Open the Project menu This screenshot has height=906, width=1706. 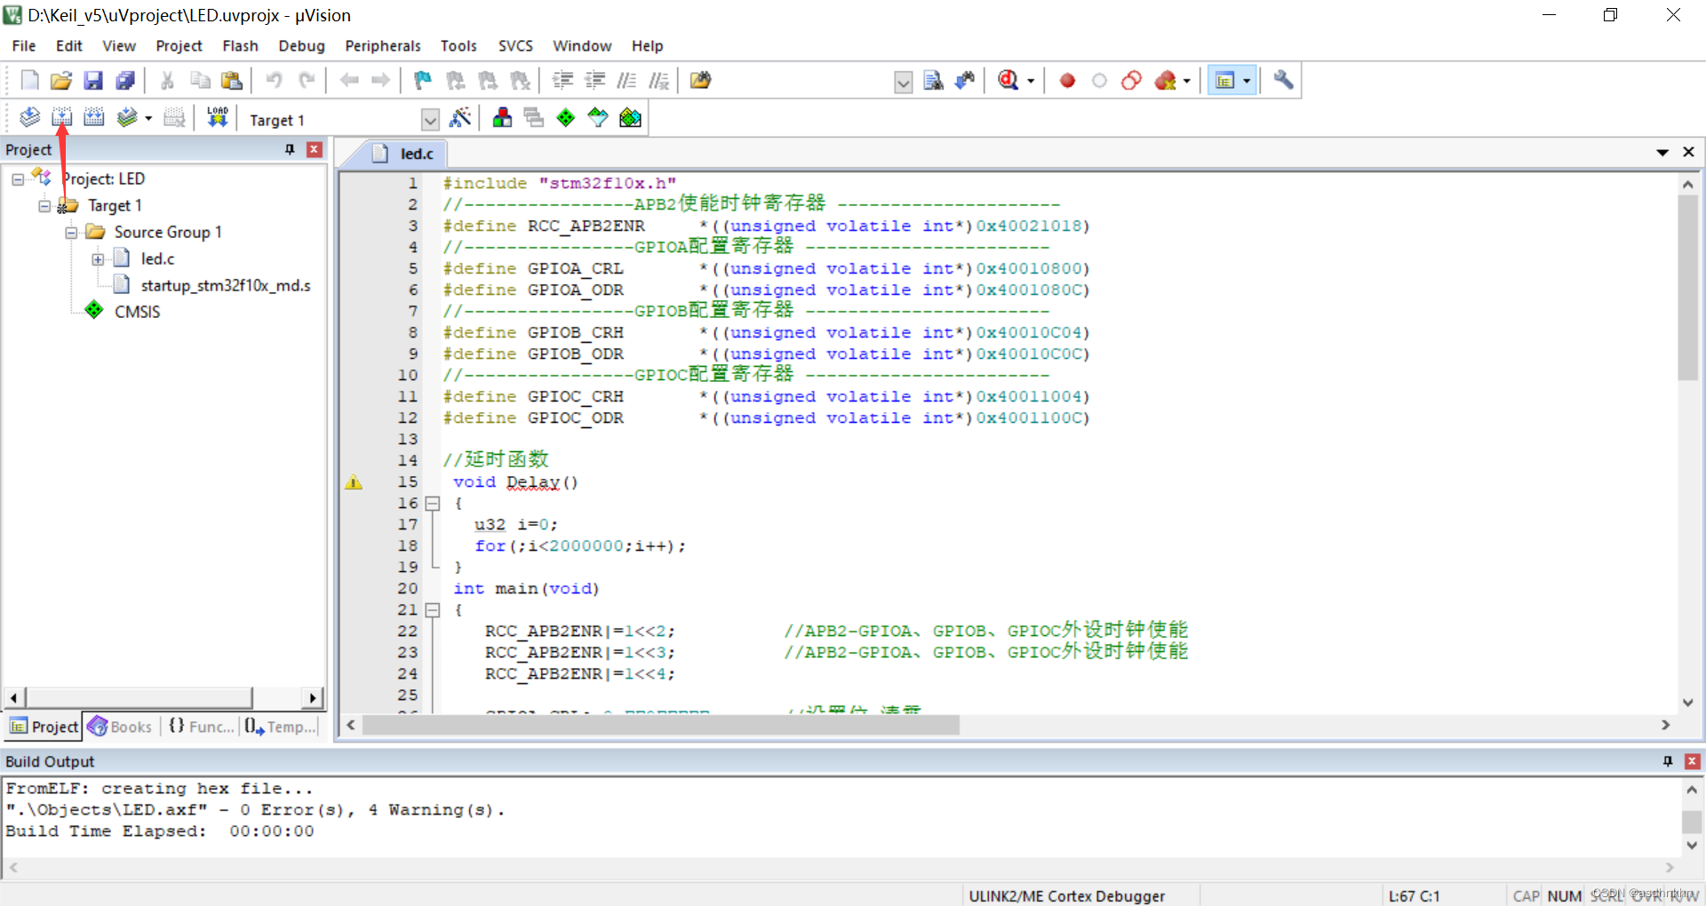179,45
